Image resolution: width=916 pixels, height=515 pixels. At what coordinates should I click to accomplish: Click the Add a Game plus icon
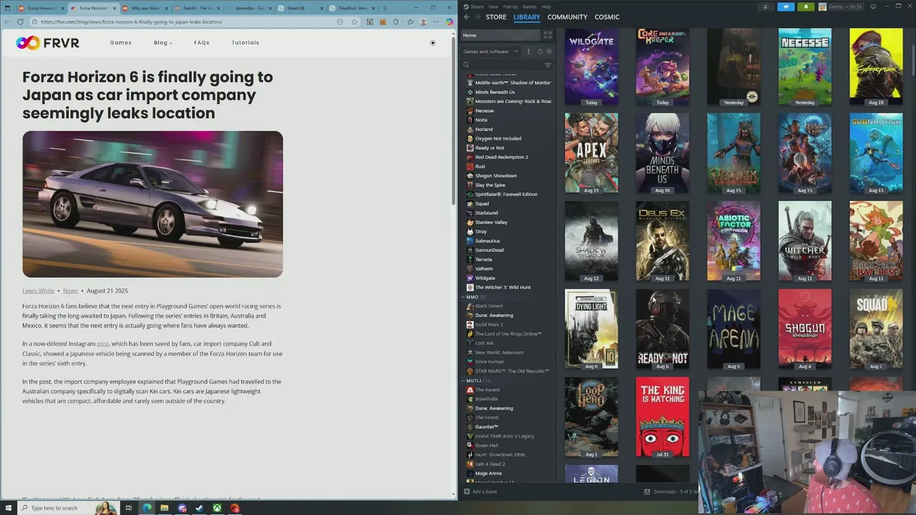pos(467,491)
